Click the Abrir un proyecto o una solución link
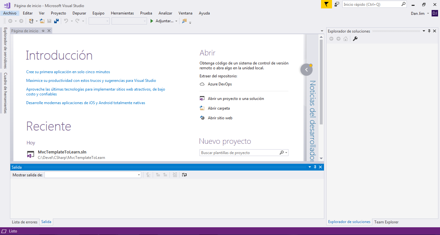Viewport: 440px width, 235px height. point(236,99)
